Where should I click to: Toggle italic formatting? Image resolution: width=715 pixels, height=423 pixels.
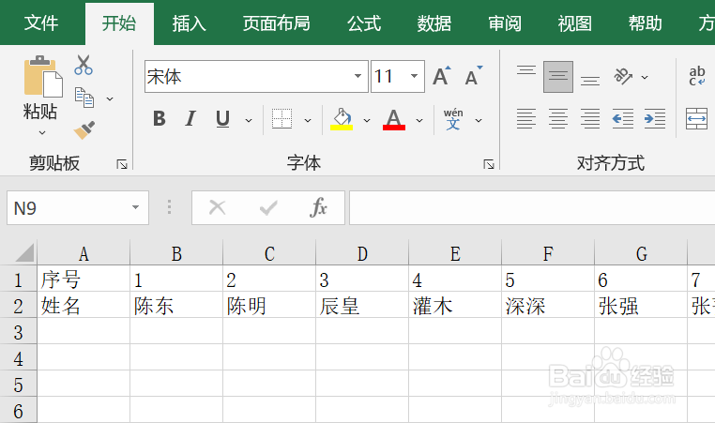[x=190, y=119]
